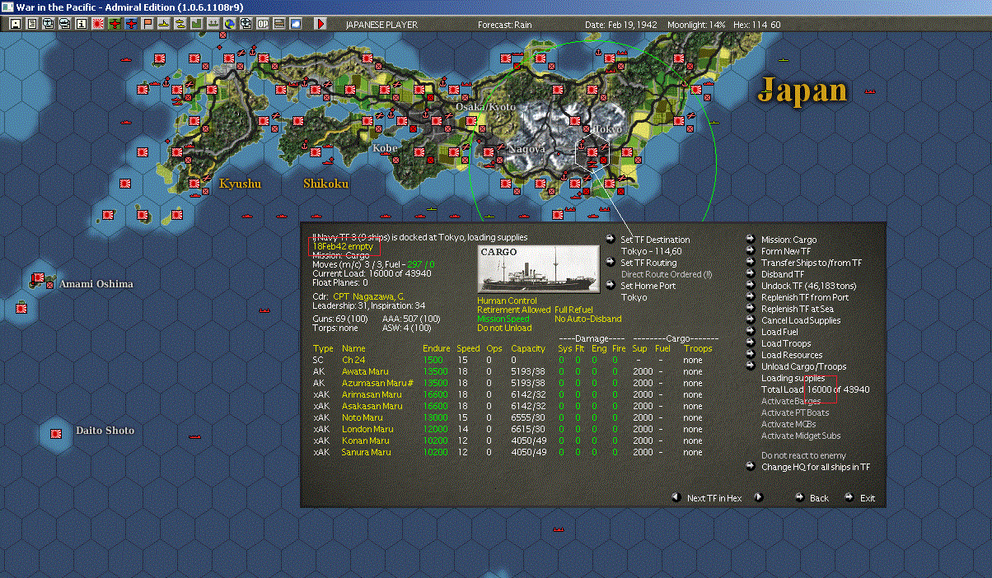The width and height of the screenshot is (992, 578).
Task: Select Disband TF
Action: tap(784, 274)
